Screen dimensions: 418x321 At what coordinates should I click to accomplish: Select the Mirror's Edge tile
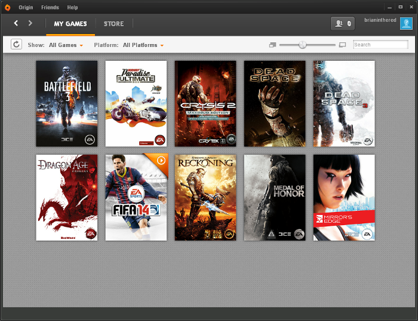[x=344, y=198]
